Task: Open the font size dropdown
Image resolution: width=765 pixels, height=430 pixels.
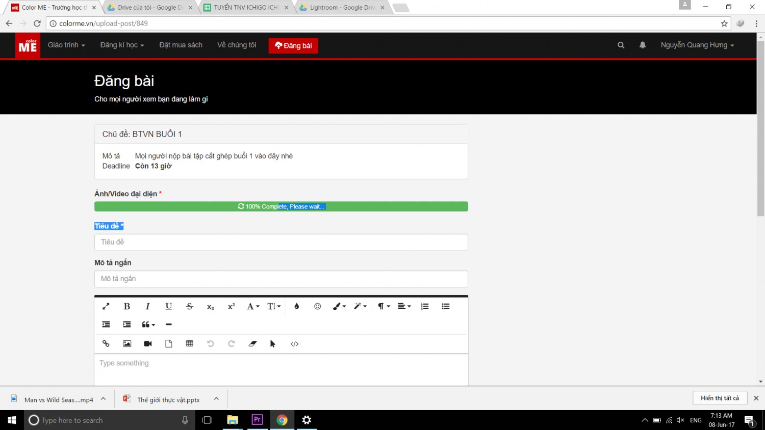Action: pyautogui.click(x=274, y=306)
